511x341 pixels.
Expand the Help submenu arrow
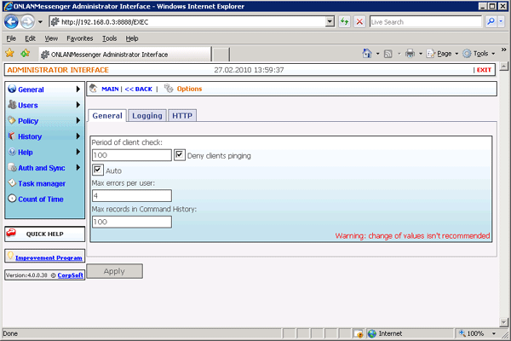(78, 152)
